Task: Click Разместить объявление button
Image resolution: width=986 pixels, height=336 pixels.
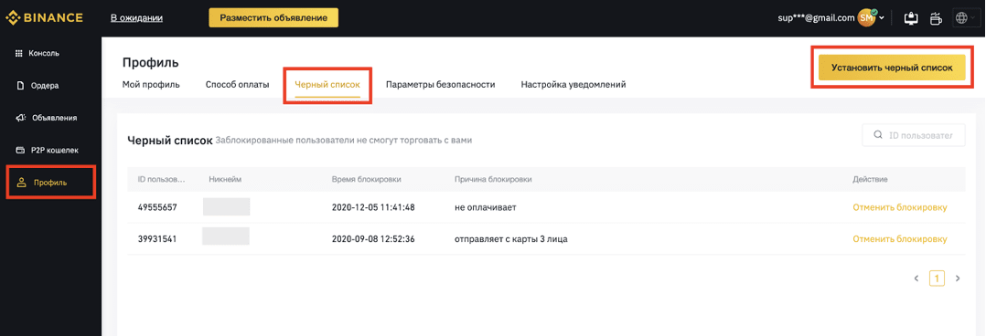Action: 273,17
